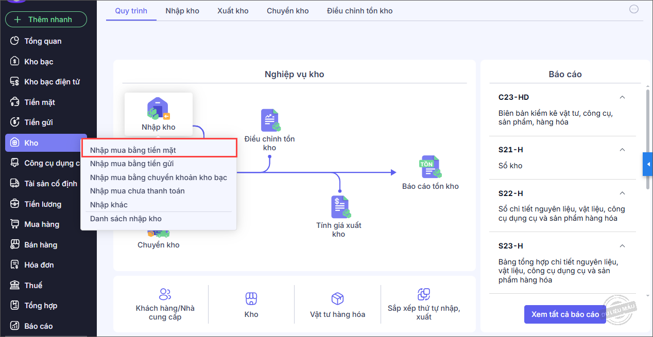
Task: Choose Danh sách nhập kho menu entry
Action: pyautogui.click(x=126, y=219)
